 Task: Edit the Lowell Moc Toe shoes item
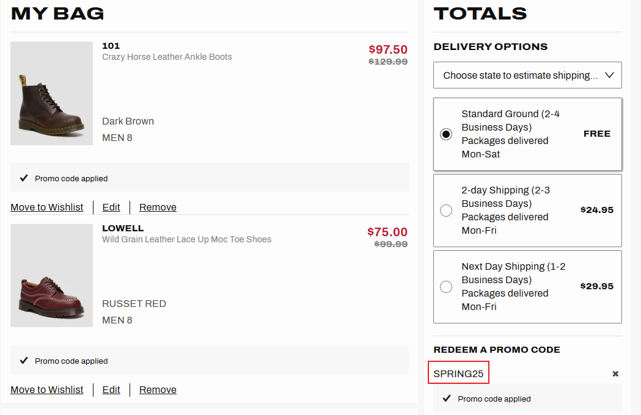coord(111,390)
